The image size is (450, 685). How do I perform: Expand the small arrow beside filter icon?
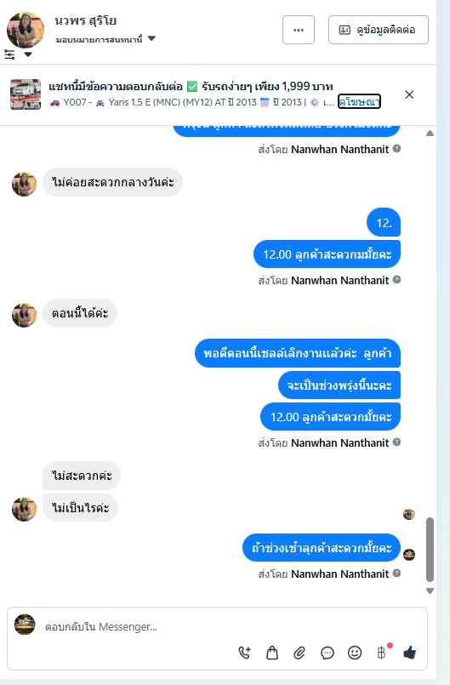pos(28,54)
